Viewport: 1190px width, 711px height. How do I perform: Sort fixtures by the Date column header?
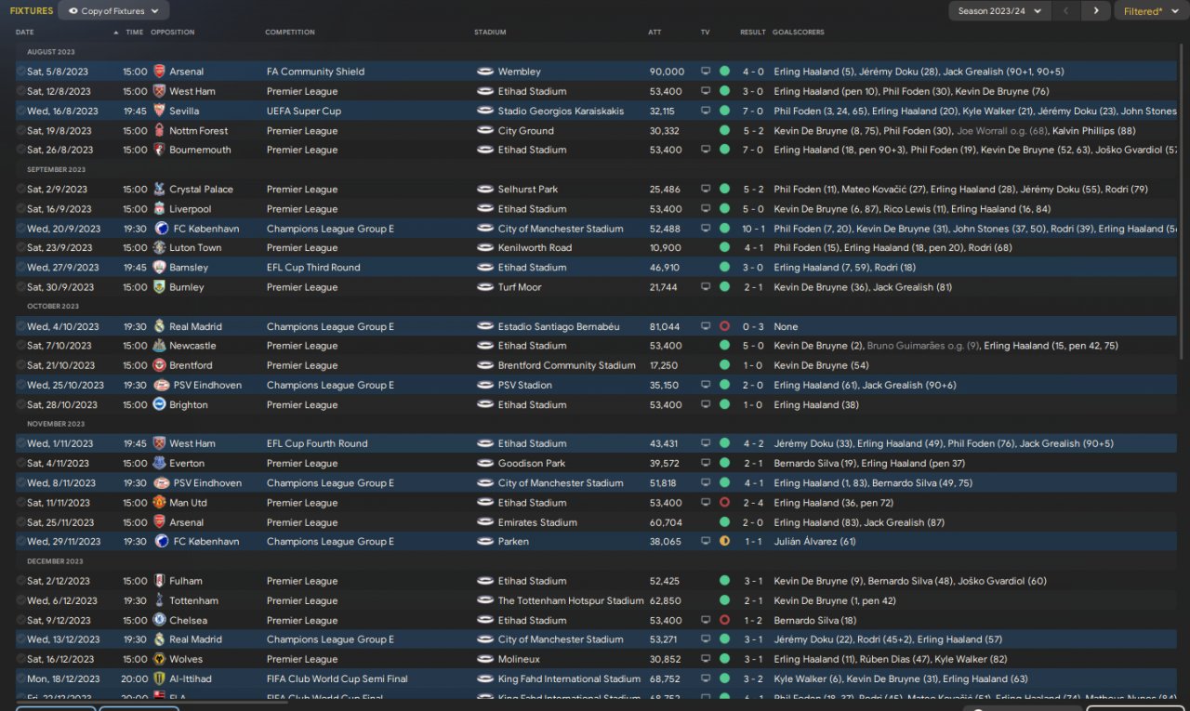[25, 33]
